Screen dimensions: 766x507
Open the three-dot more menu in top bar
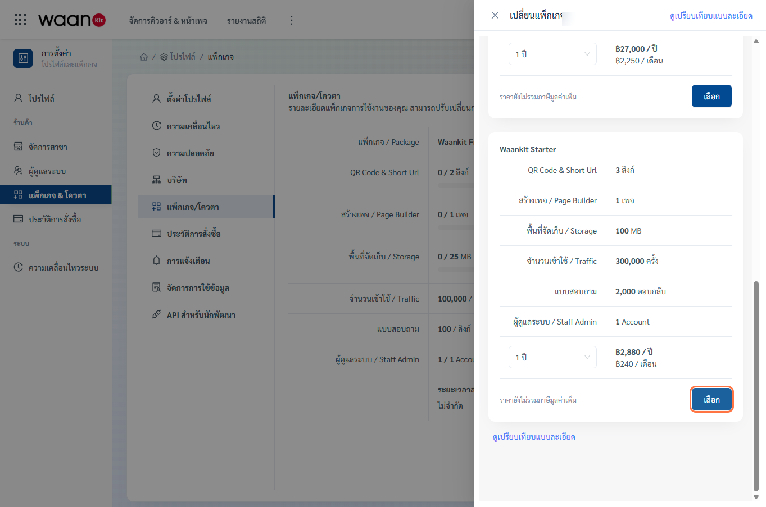[291, 20]
